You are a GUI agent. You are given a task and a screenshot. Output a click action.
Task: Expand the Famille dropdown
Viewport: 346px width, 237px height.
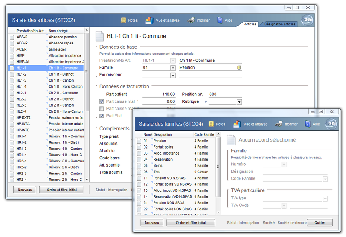click(173, 68)
